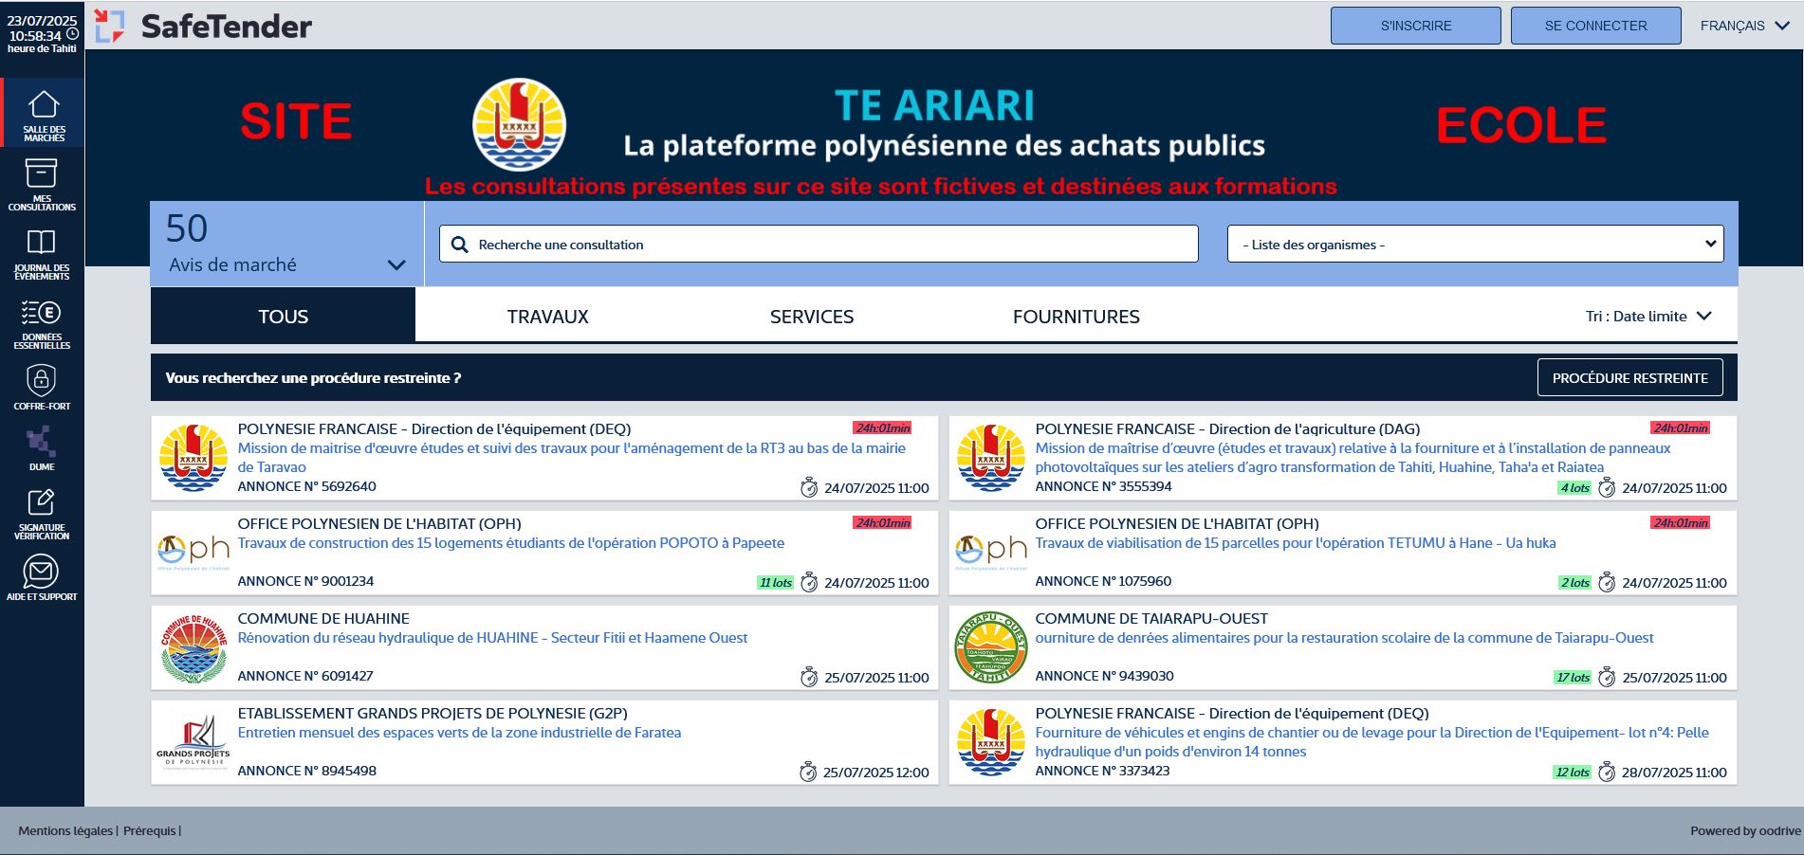Click the 11 lots badge
Viewport: 1804px width, 855px height.
click(x=776, y=583)
